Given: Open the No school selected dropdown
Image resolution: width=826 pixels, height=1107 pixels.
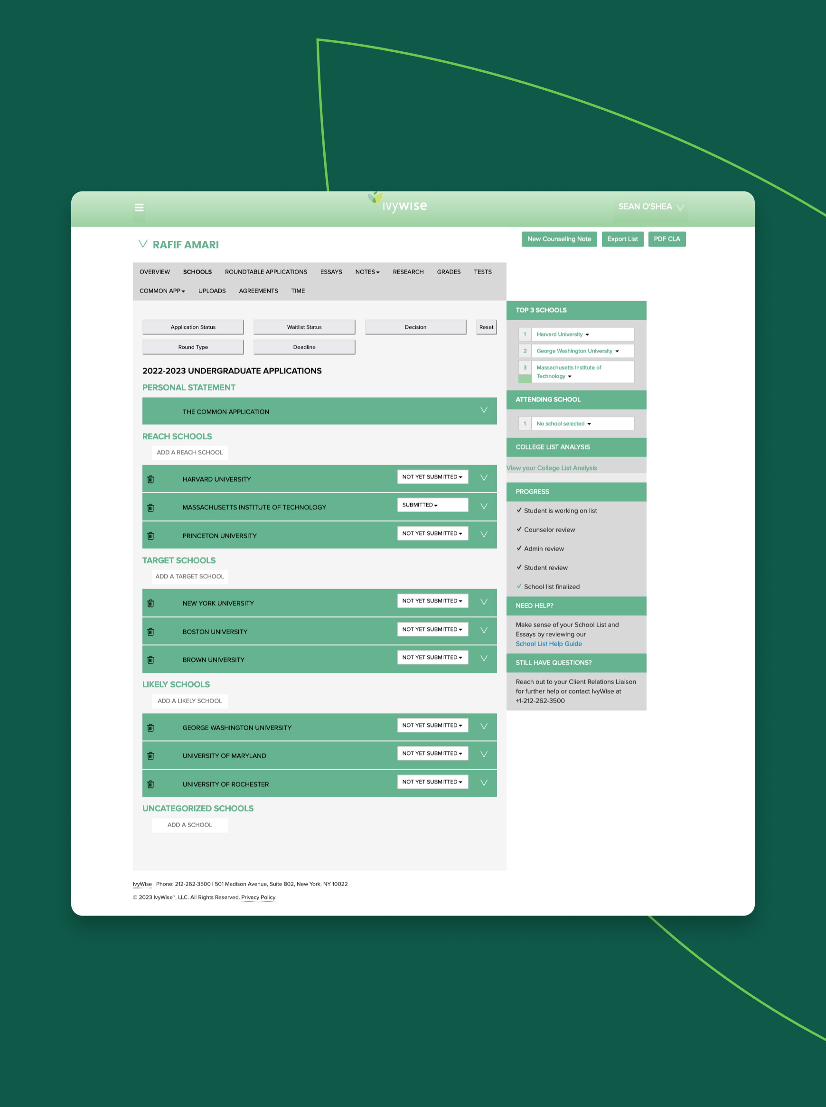Looking at the screenshot, I should 582,423.
